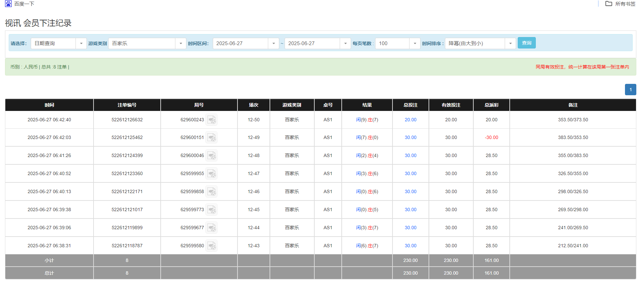Click the 总投注 column header

411,105
